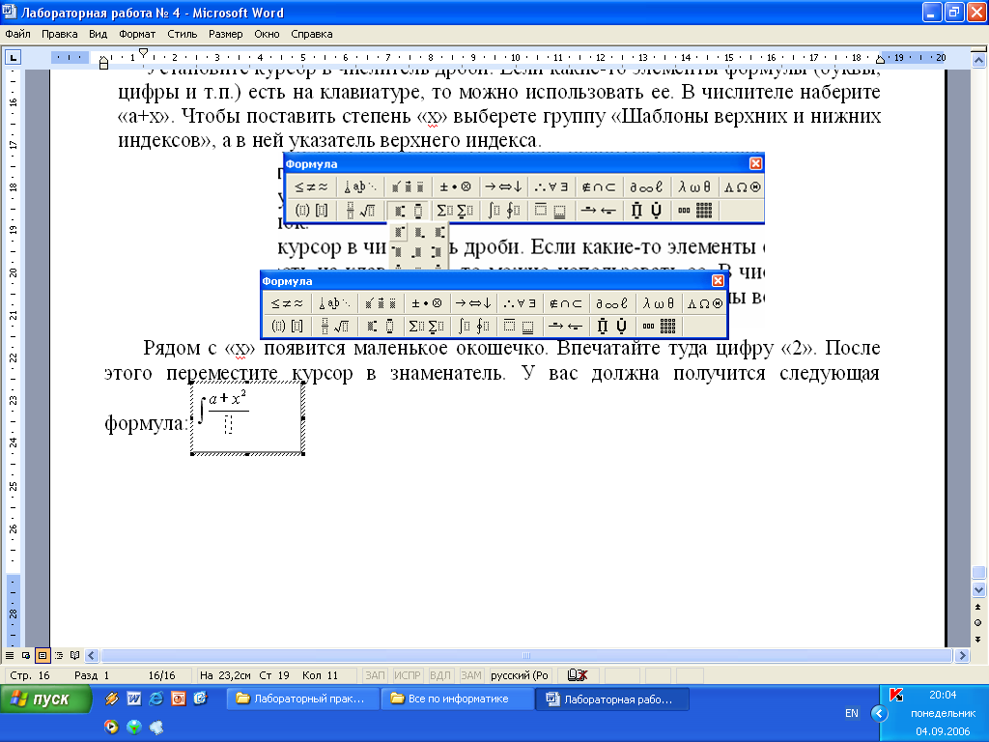Open set theory symbols ∉ ∩ ⊂ in lower Формула toolbar
The width and height of the screenshot is (989, 742).
click(565, 303)
